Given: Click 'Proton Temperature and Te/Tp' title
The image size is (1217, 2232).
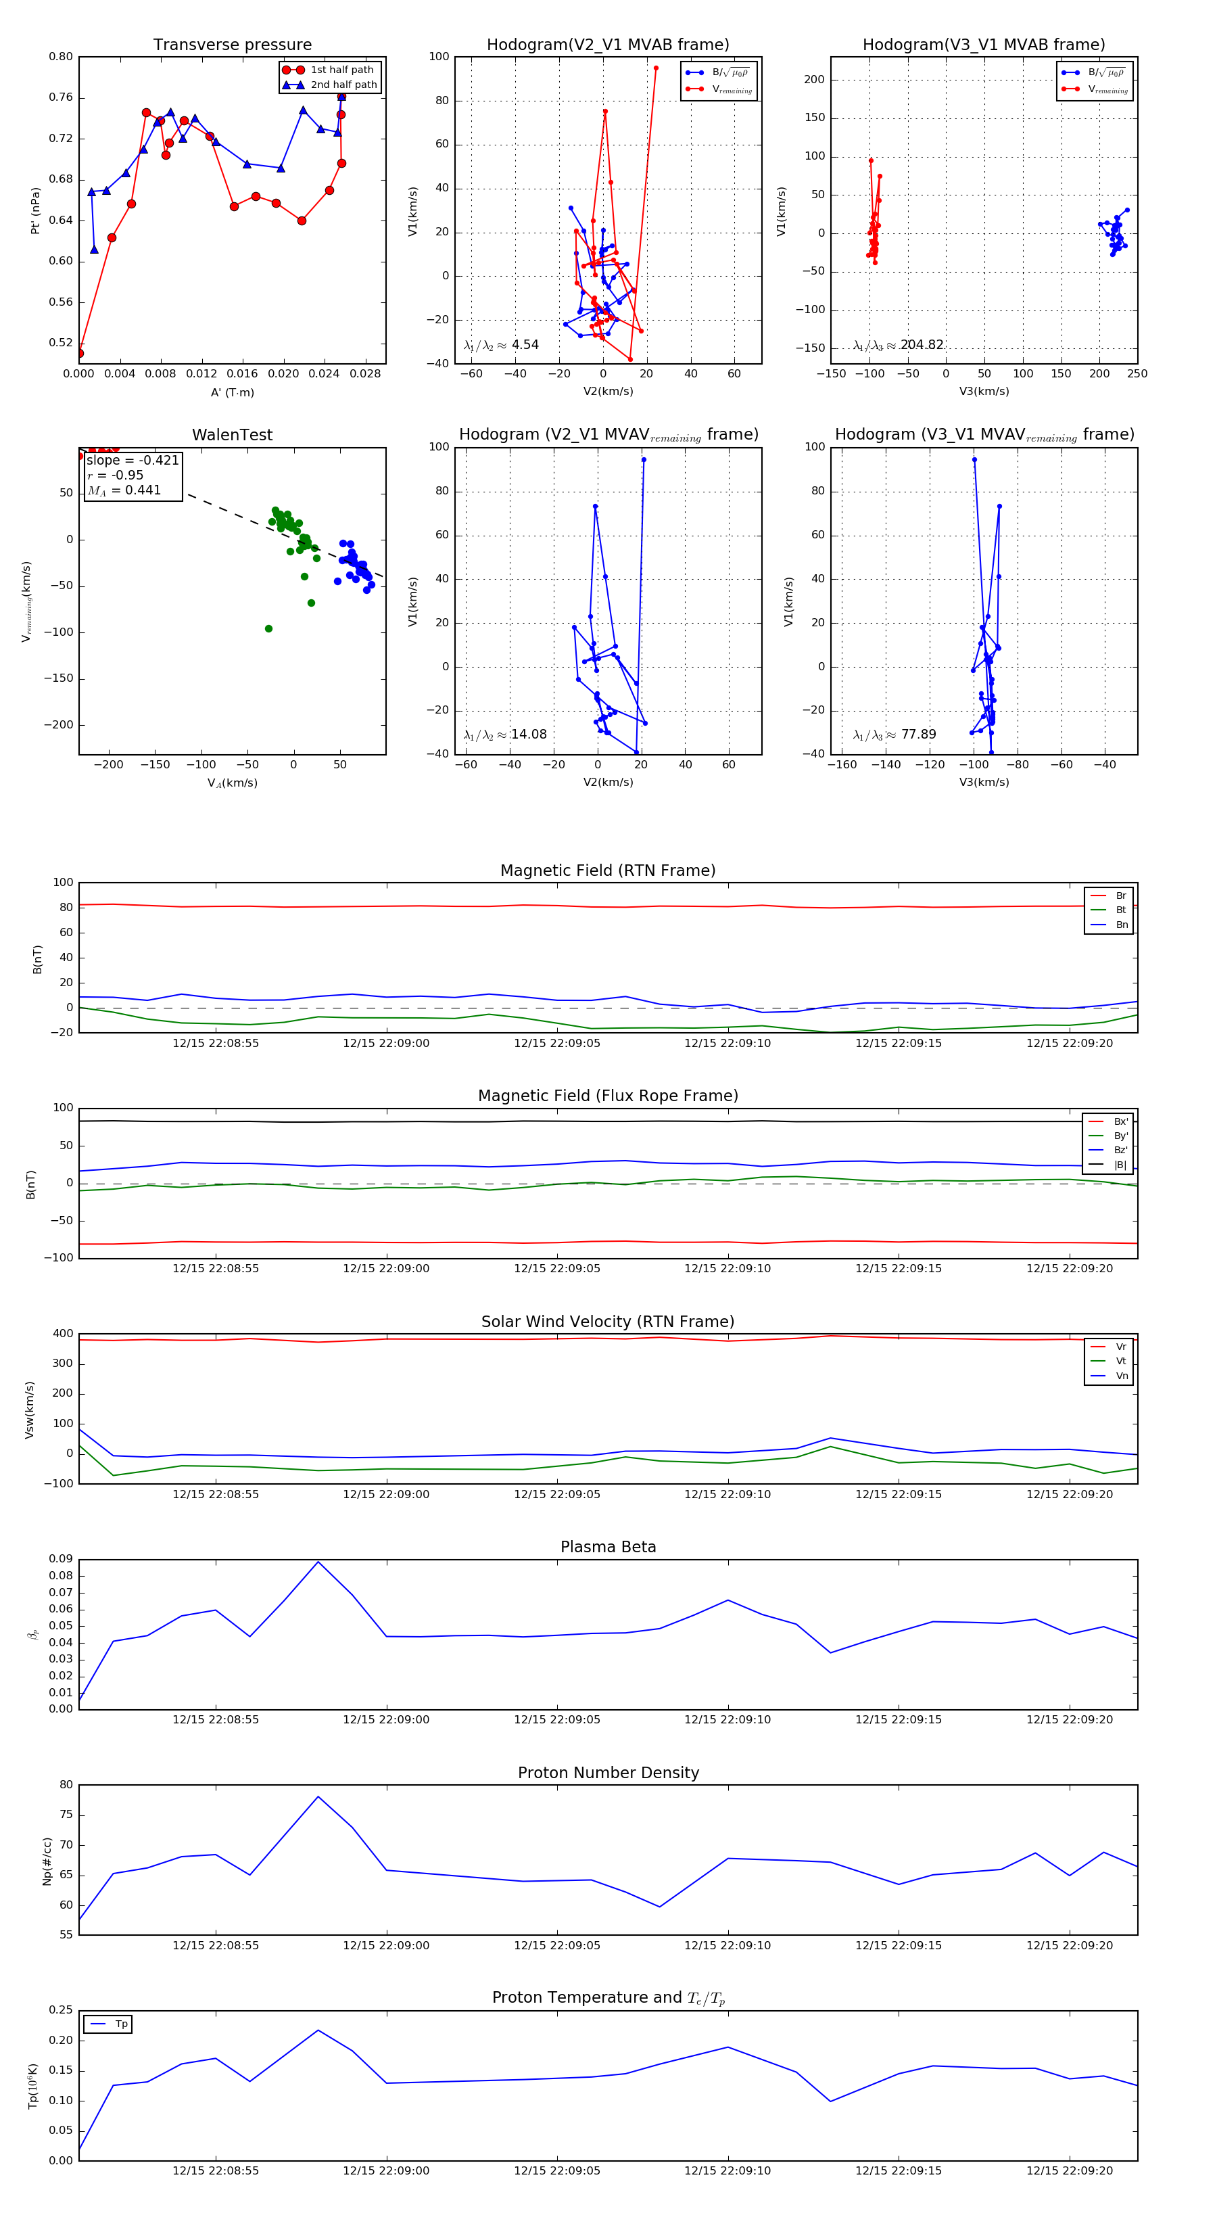Looking at the screenshot, I should coord(608,1998).
